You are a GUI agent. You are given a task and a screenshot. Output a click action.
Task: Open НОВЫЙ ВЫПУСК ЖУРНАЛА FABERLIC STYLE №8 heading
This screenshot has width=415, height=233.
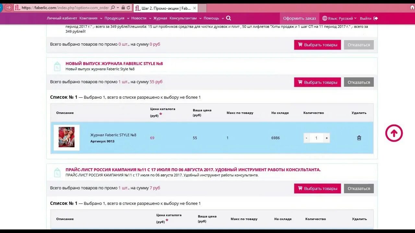tap(114, 63)
